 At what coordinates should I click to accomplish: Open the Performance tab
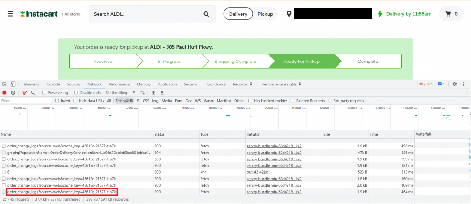(x=119, y=84)
